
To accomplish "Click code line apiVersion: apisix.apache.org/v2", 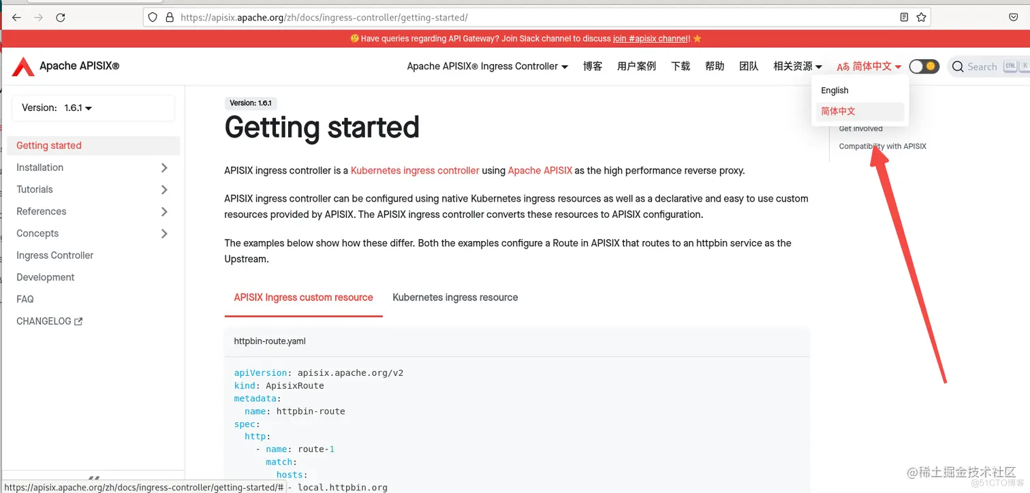I will (x=319, y=373).
